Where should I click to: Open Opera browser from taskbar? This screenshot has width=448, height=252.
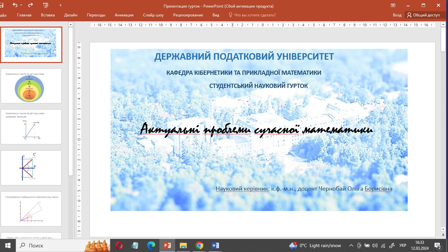(119, 245)
